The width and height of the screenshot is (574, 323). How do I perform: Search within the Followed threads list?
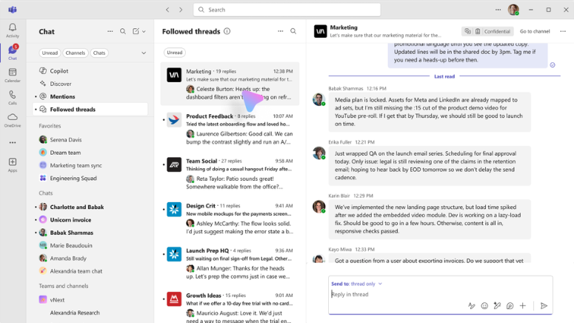[293, 31]
